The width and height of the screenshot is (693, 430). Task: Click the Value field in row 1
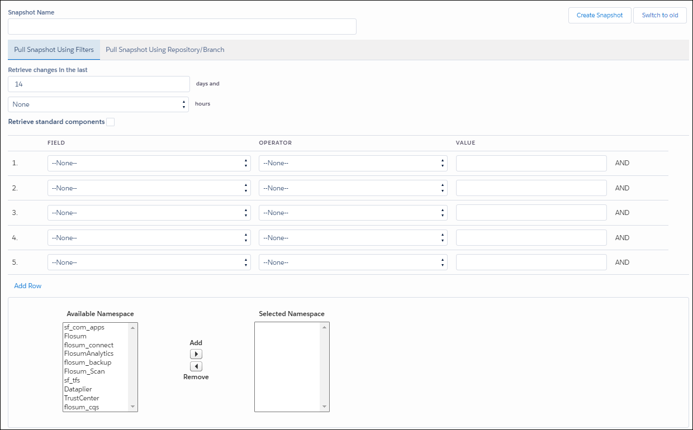pyautogui.click(x=531, y=163)
